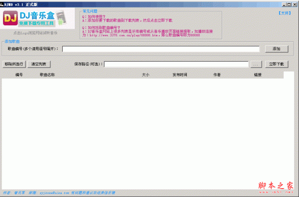The width and height of the screenshot is (299, 197).
Task: Click the 点击Logo浏览网站试听音乐 hint text
Action: coord(35,33)
